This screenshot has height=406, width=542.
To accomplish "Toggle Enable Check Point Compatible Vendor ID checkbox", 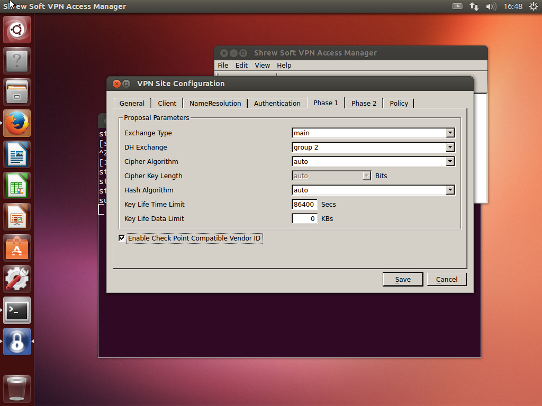I will click(122, 238).
